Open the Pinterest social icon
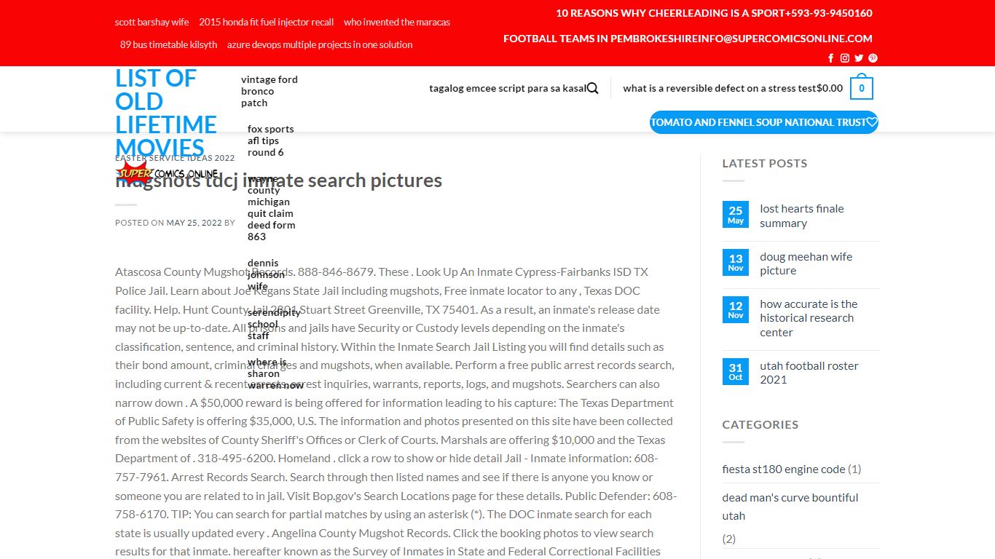Viewport: 995px width, 559px height. 873,58
